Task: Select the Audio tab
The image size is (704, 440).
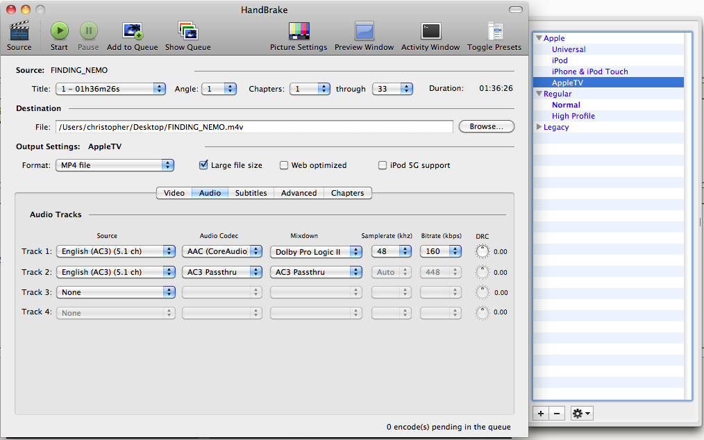Action: 210,193
